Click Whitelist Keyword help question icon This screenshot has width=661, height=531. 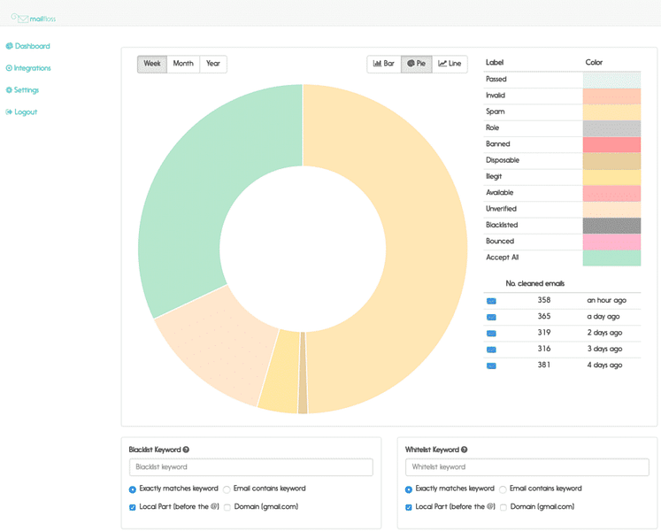coord(465,450)
